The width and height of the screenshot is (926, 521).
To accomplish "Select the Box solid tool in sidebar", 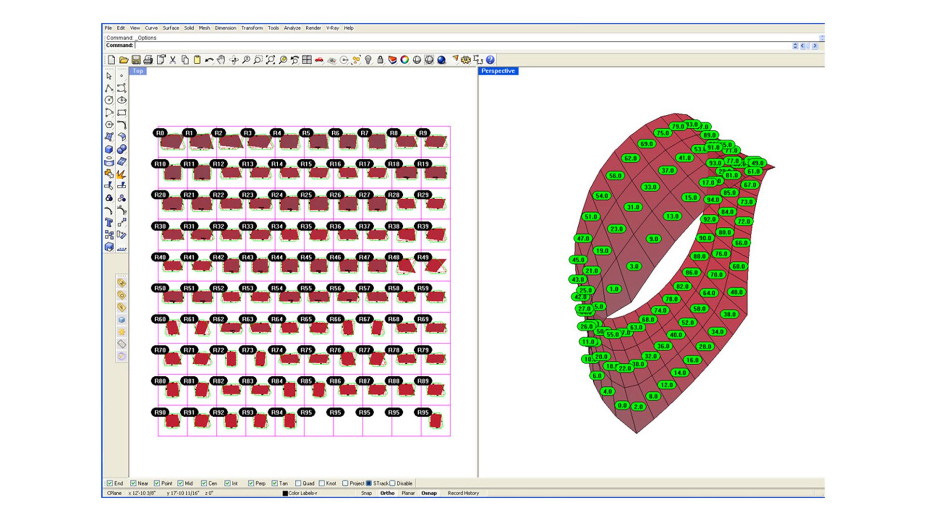I will (109, 149).
